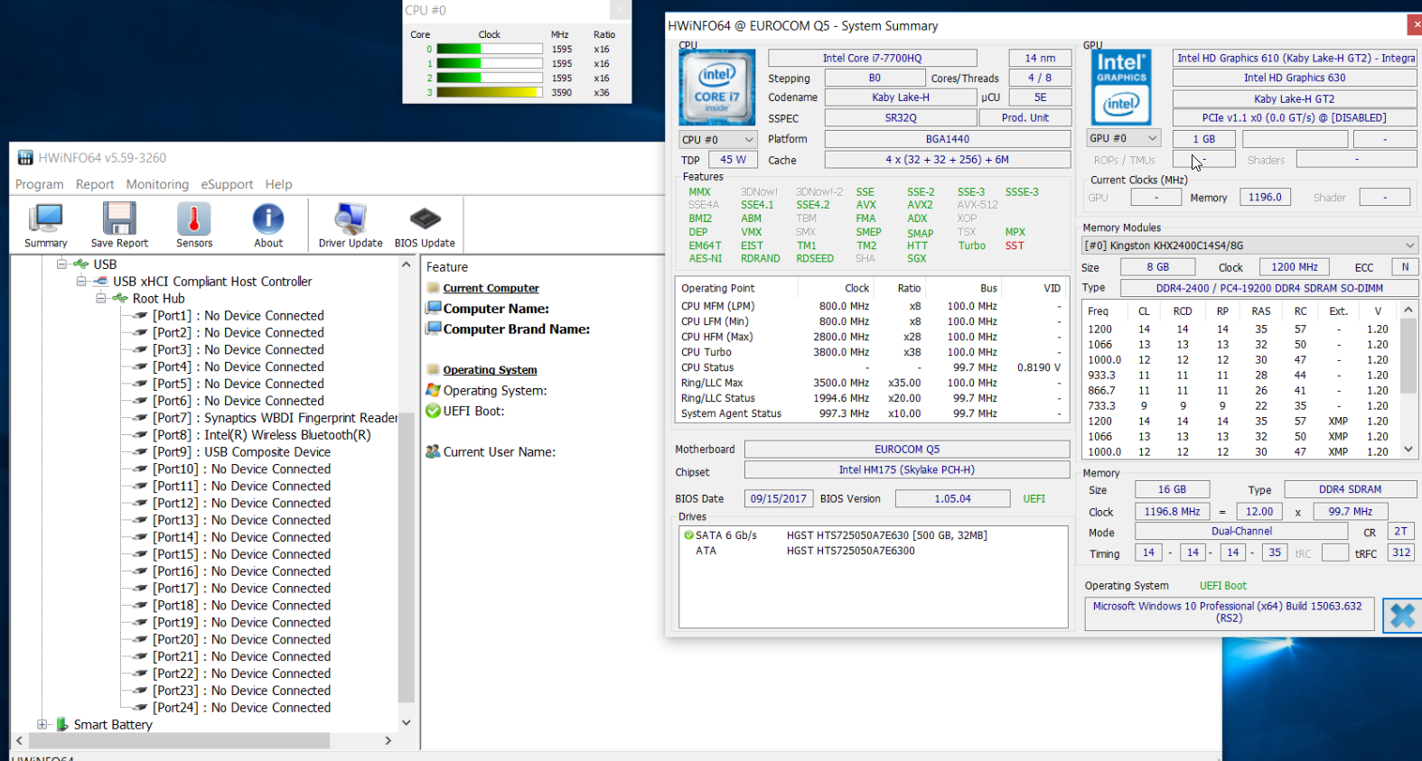Click the Dual-Channel memory mode field
The height and width of the screenshot is (761, 1422).
(x=1241, y=532)
